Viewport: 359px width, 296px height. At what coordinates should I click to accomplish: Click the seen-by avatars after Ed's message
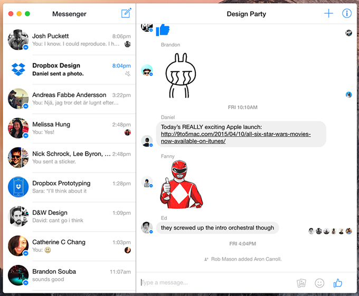330,231
